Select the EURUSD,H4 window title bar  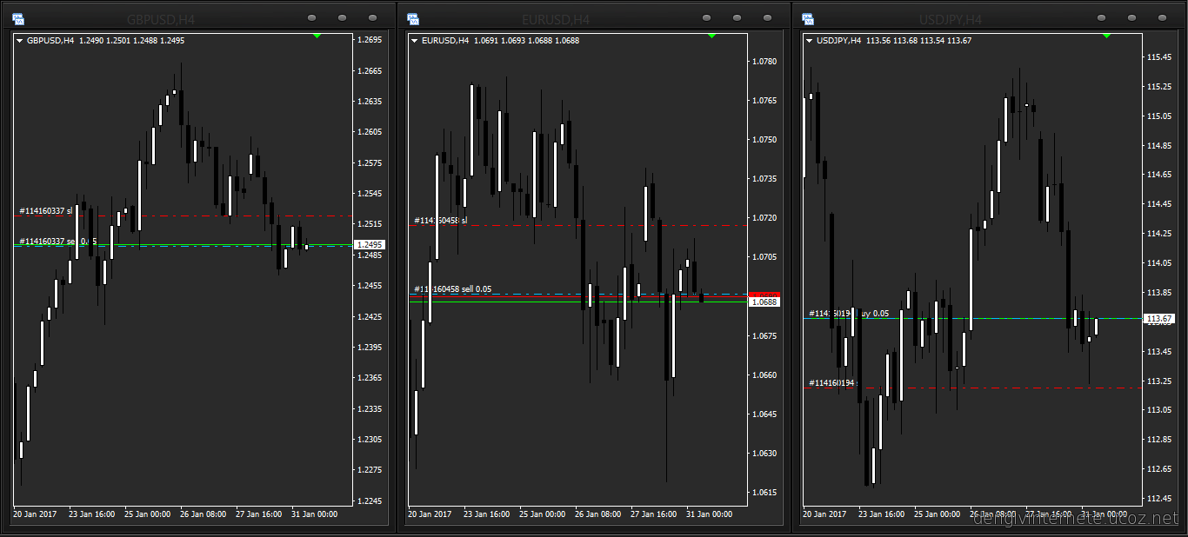pyautogui.click(x=555, y=19)
